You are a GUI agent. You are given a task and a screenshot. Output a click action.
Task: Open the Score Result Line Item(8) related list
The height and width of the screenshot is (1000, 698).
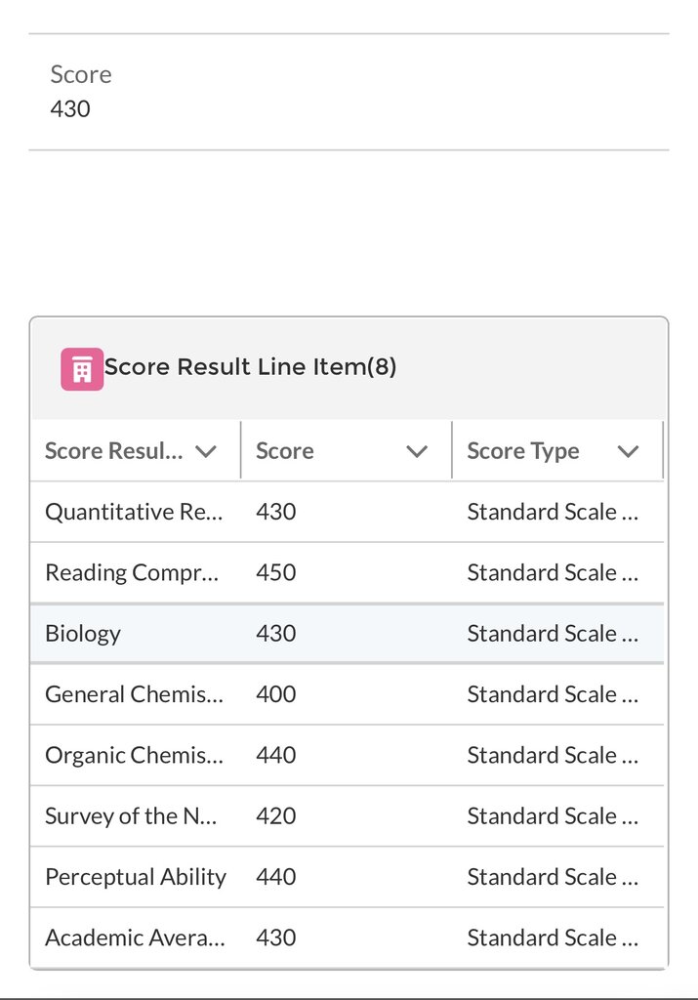pos(250,367)
